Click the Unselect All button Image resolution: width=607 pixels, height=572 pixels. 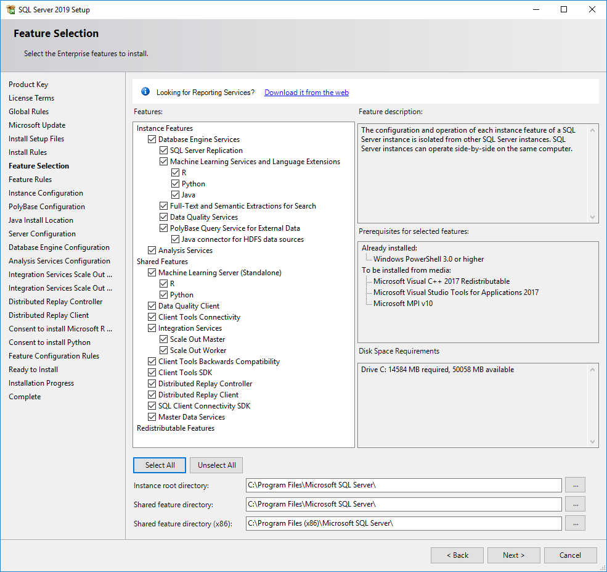tap(216, 465)
